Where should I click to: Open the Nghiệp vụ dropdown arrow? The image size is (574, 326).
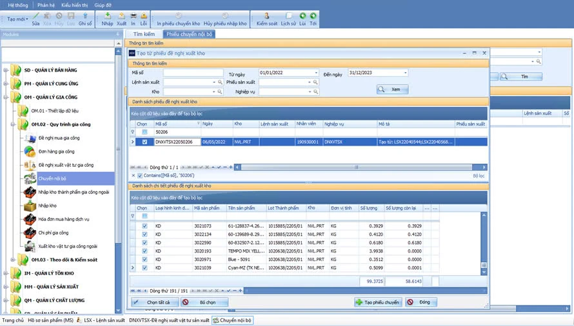[310, 92]
